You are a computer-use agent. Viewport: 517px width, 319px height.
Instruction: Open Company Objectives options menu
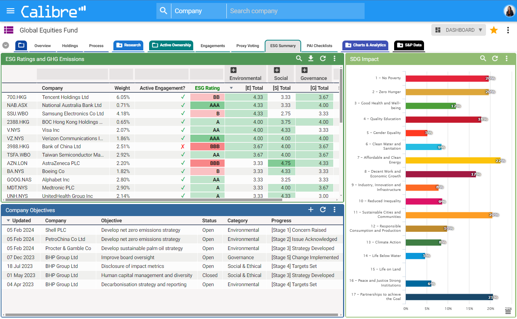[334, 210]
